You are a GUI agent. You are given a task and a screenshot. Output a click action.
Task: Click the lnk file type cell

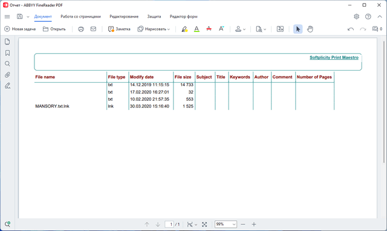[111, 106]
